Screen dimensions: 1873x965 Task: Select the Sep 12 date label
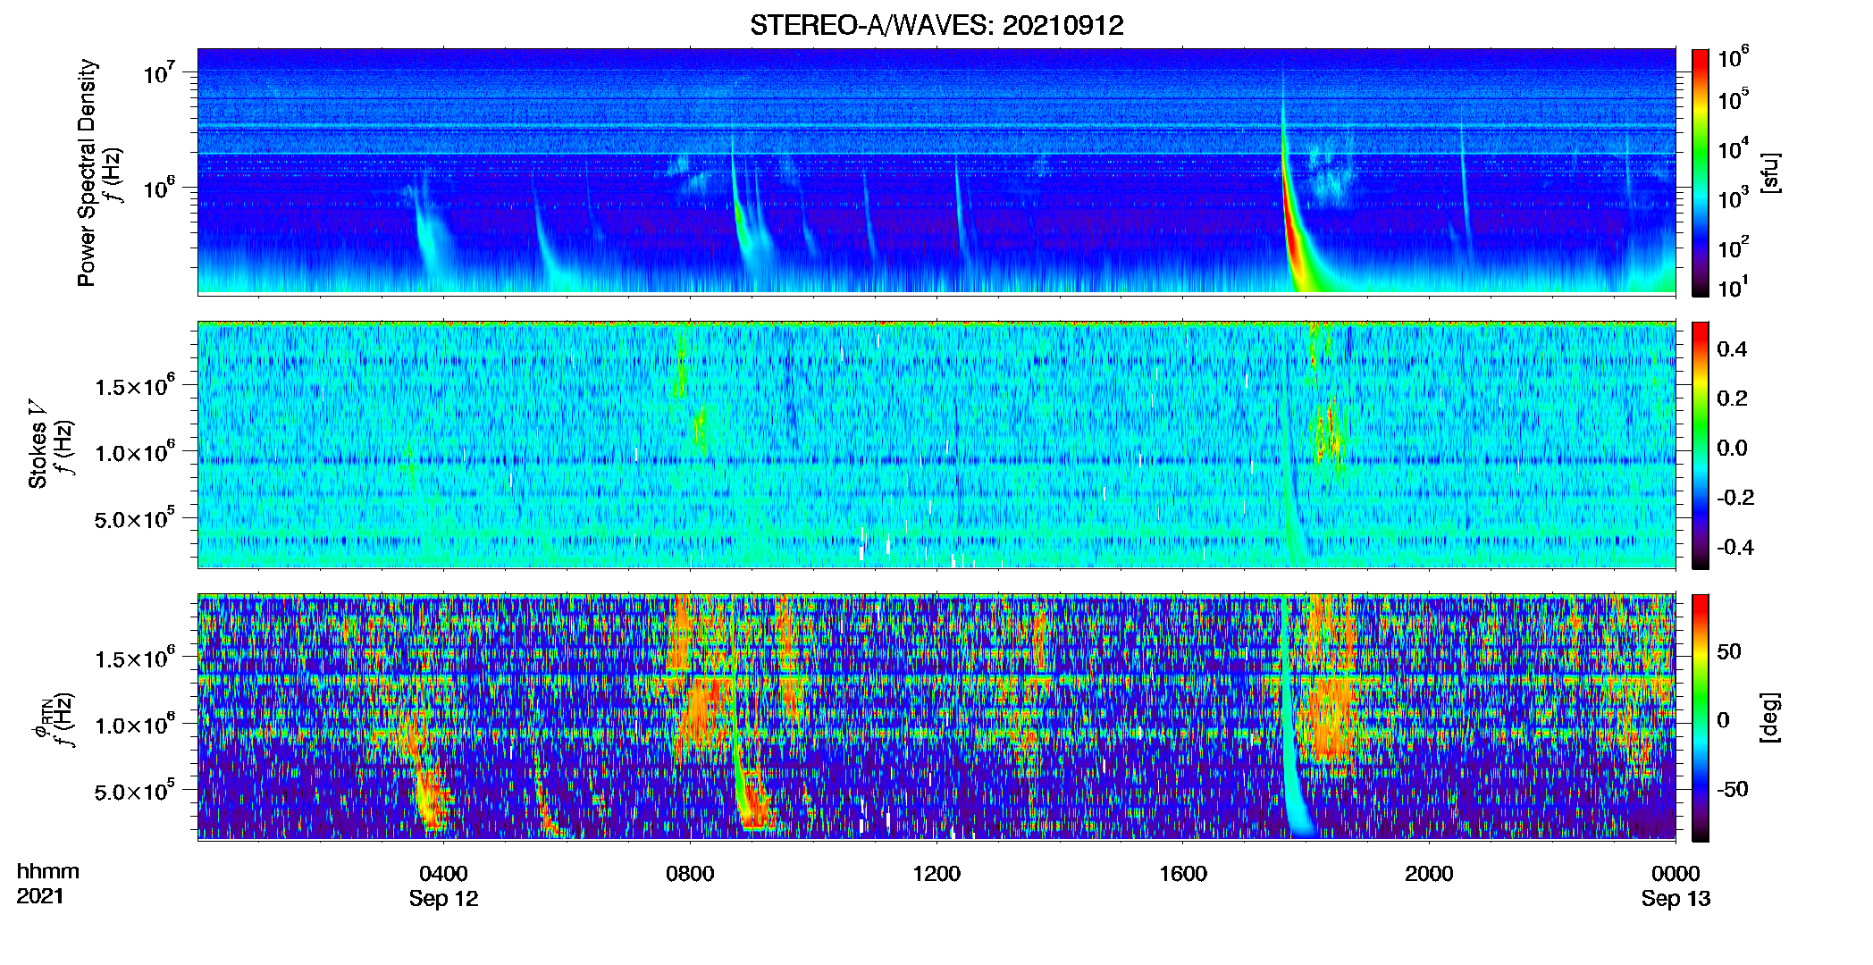tap(443, 899)
